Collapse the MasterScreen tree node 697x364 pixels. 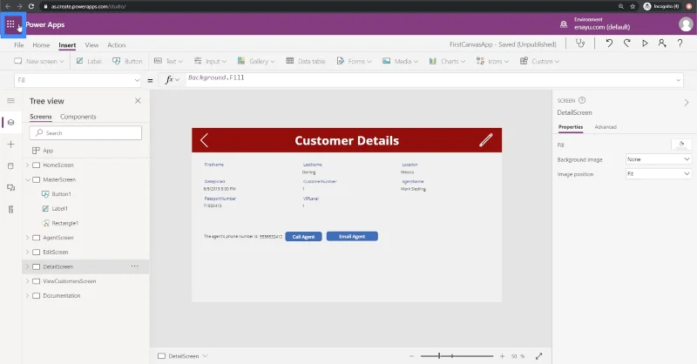(x=27, y=179)
